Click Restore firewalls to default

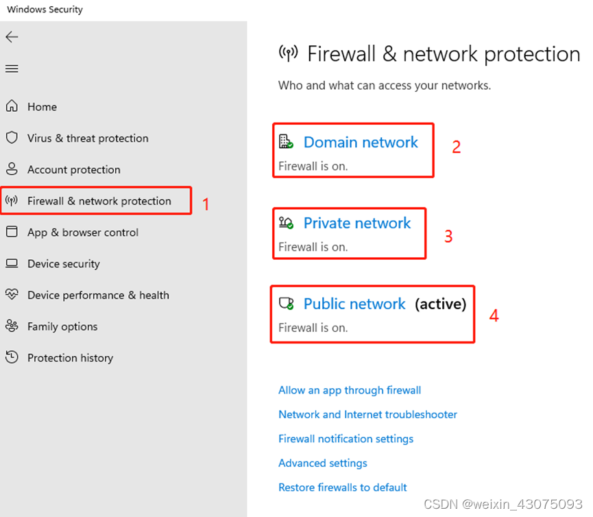343,488
